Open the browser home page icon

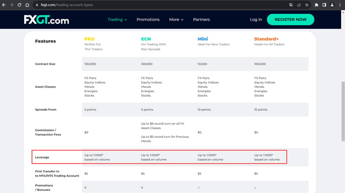tap(27, 5)
